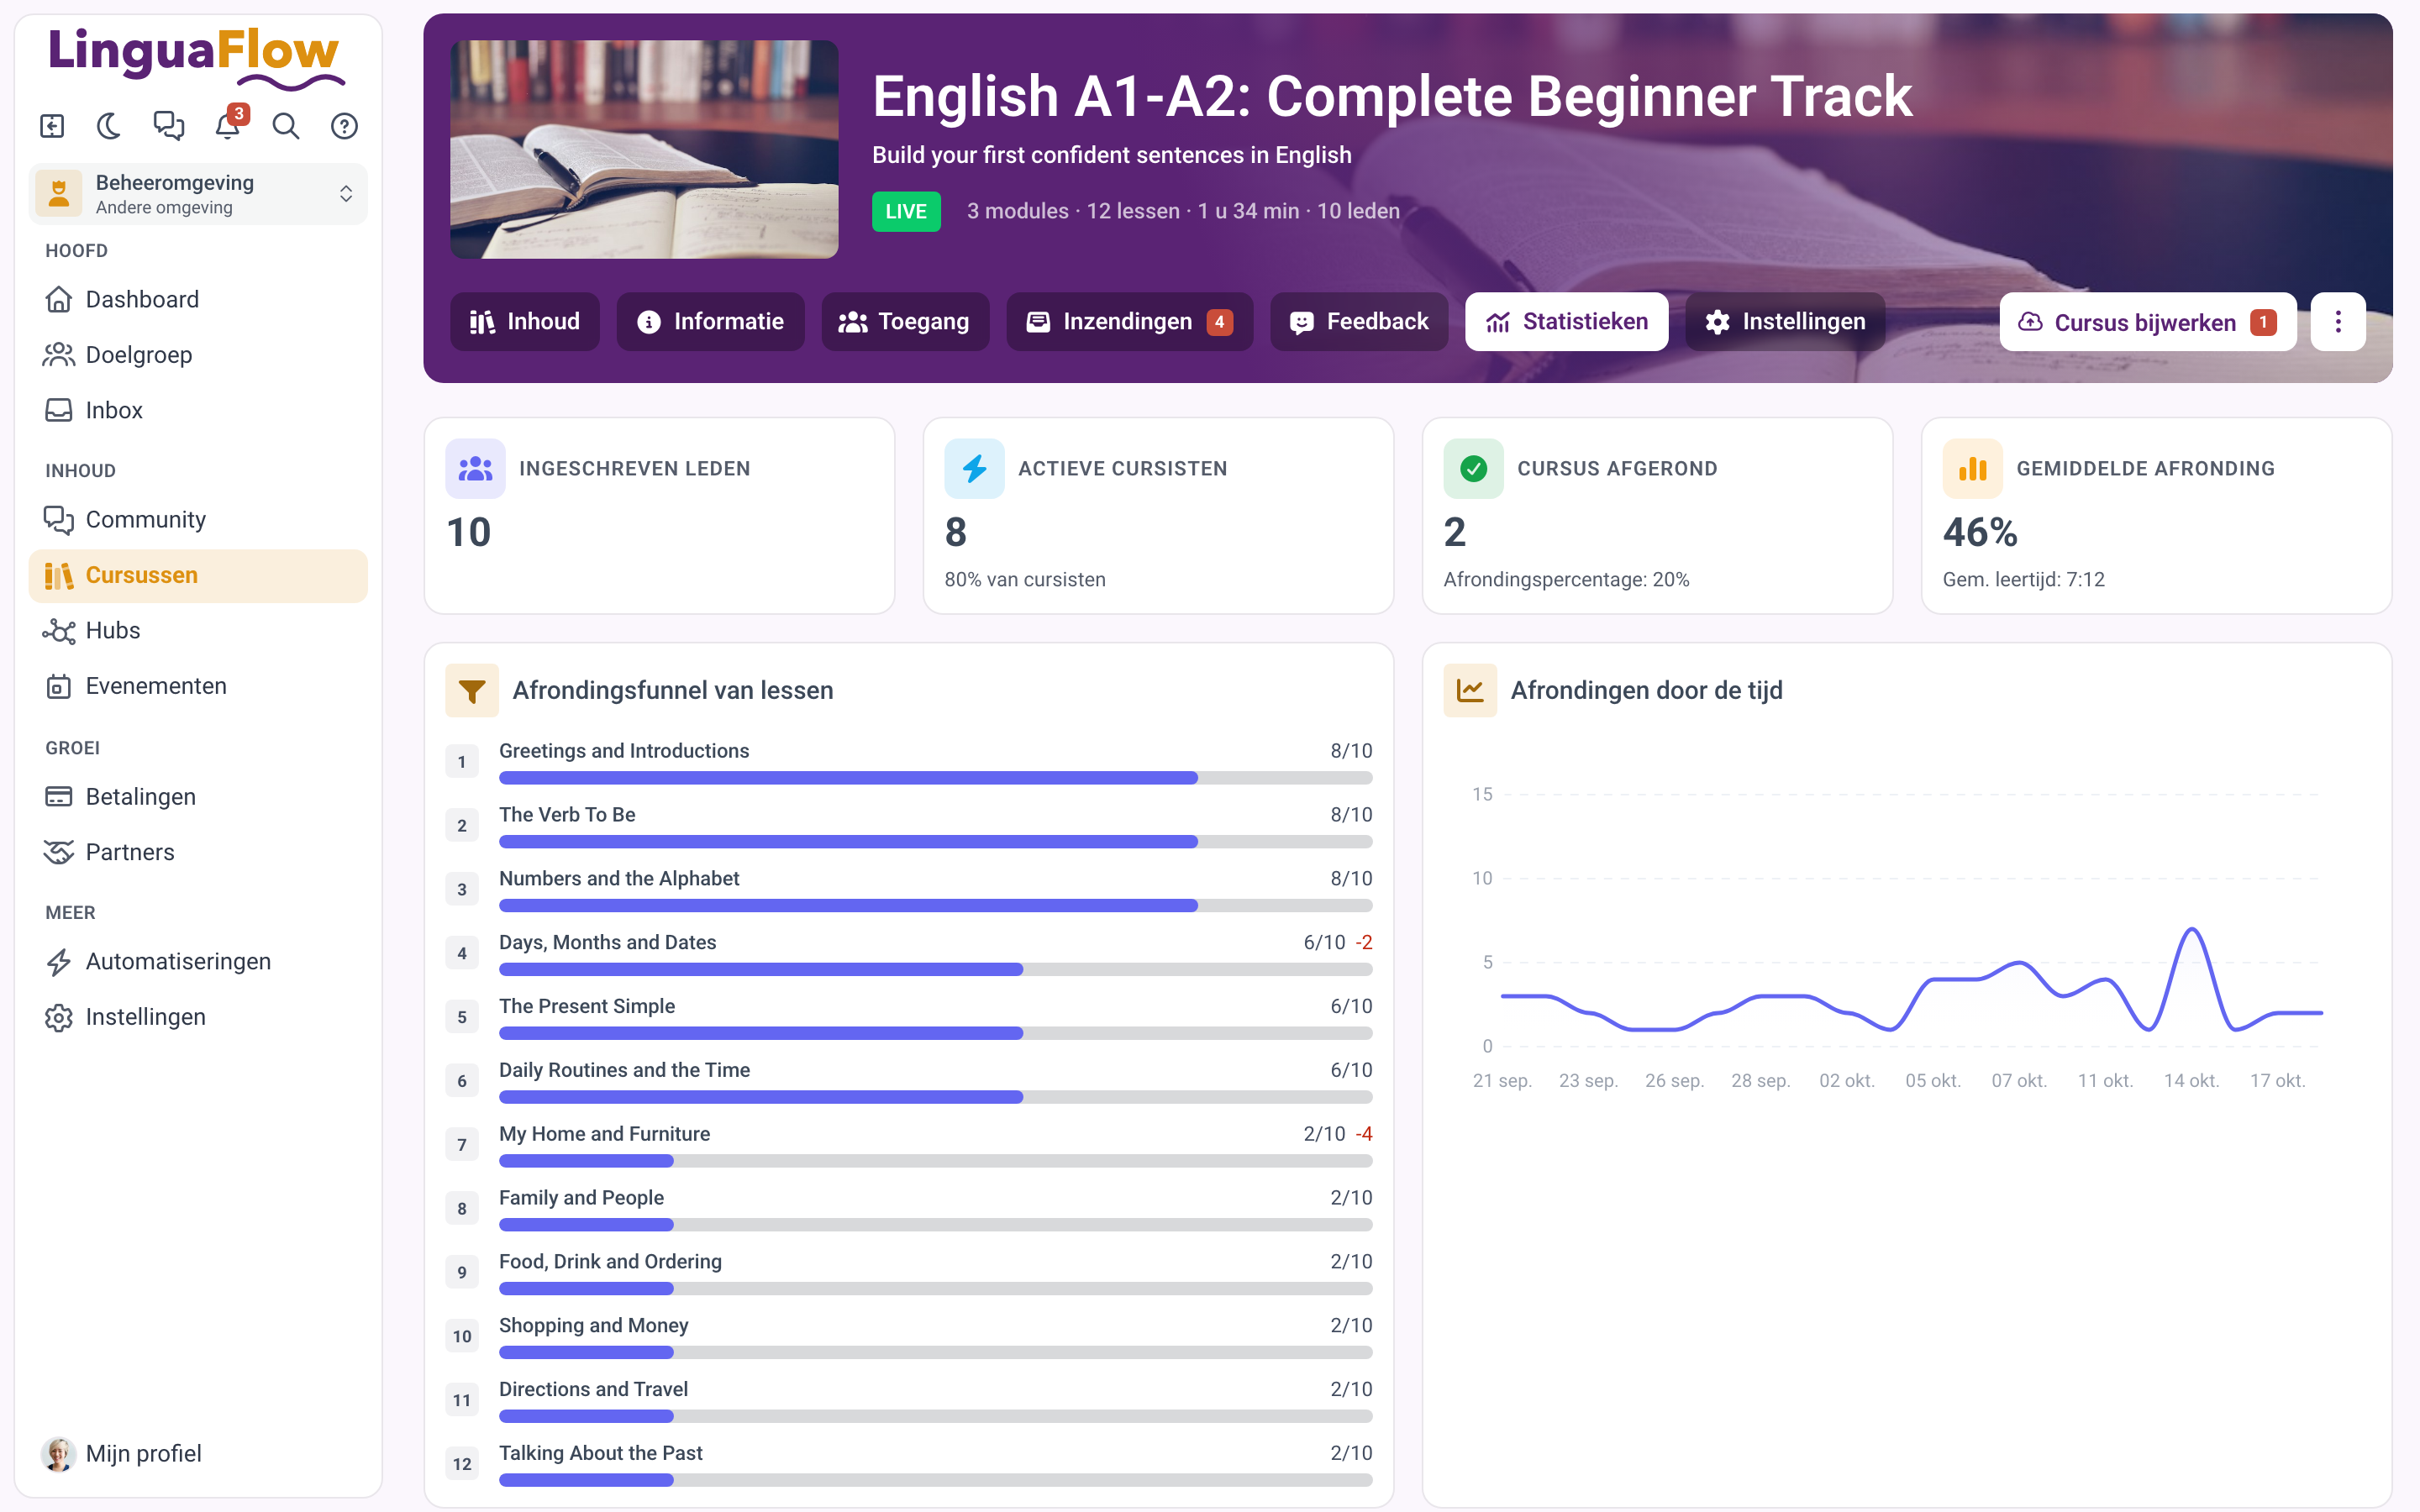Switch to the Feedback tab

coord(1359,322)
